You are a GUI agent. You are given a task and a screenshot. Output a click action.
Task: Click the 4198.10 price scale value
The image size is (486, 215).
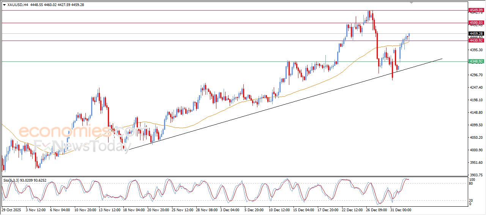[x=476, y=100]
